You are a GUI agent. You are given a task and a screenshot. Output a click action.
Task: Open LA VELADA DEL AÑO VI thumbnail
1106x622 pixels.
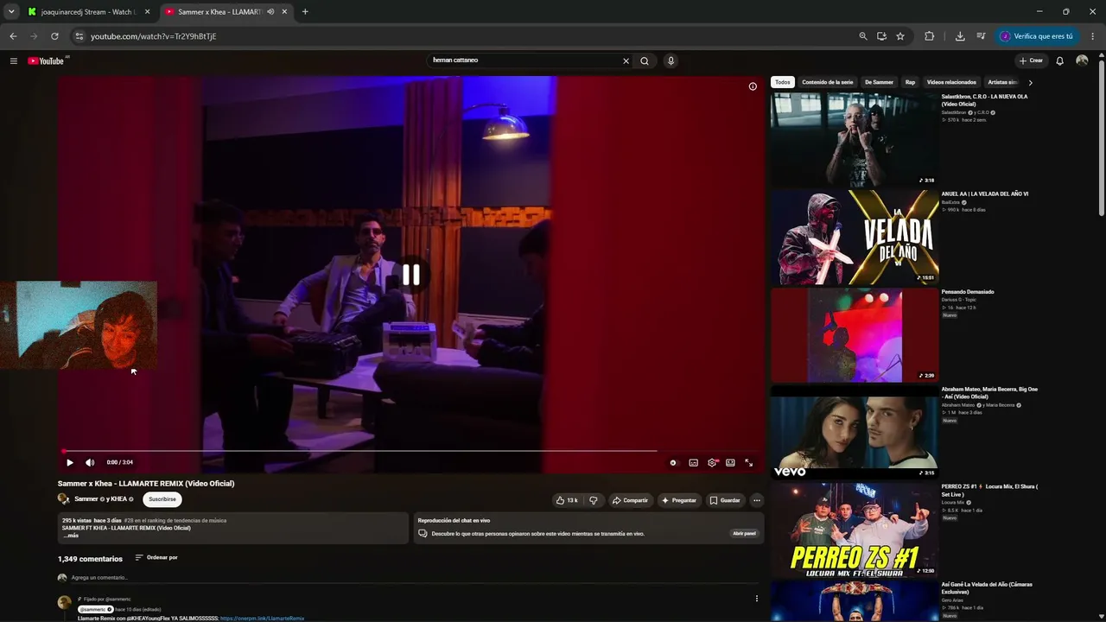pos(854,237)
